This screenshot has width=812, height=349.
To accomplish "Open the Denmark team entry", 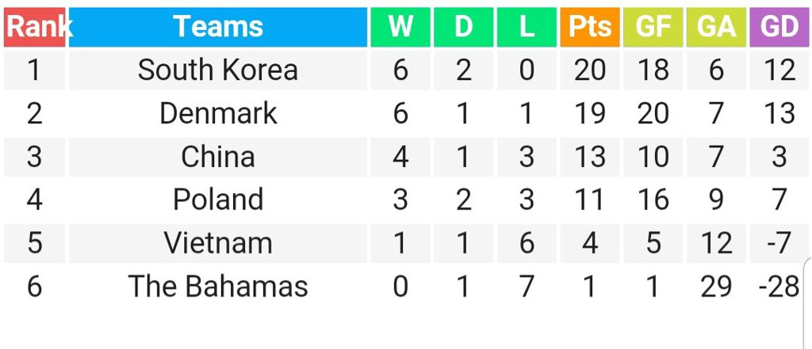I will coord(218,113).
